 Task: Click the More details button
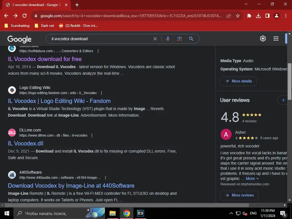point(239,81)
